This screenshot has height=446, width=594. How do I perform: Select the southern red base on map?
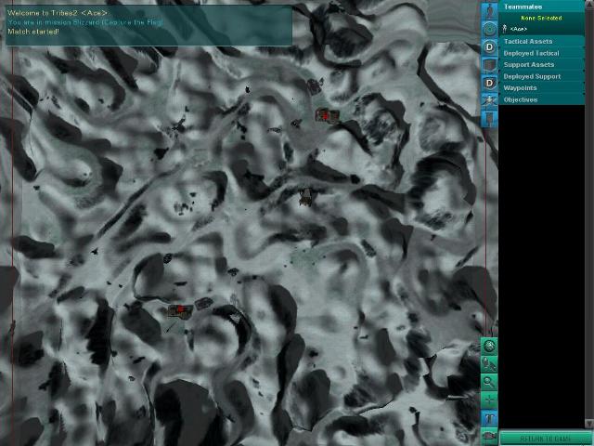(180, 310)
